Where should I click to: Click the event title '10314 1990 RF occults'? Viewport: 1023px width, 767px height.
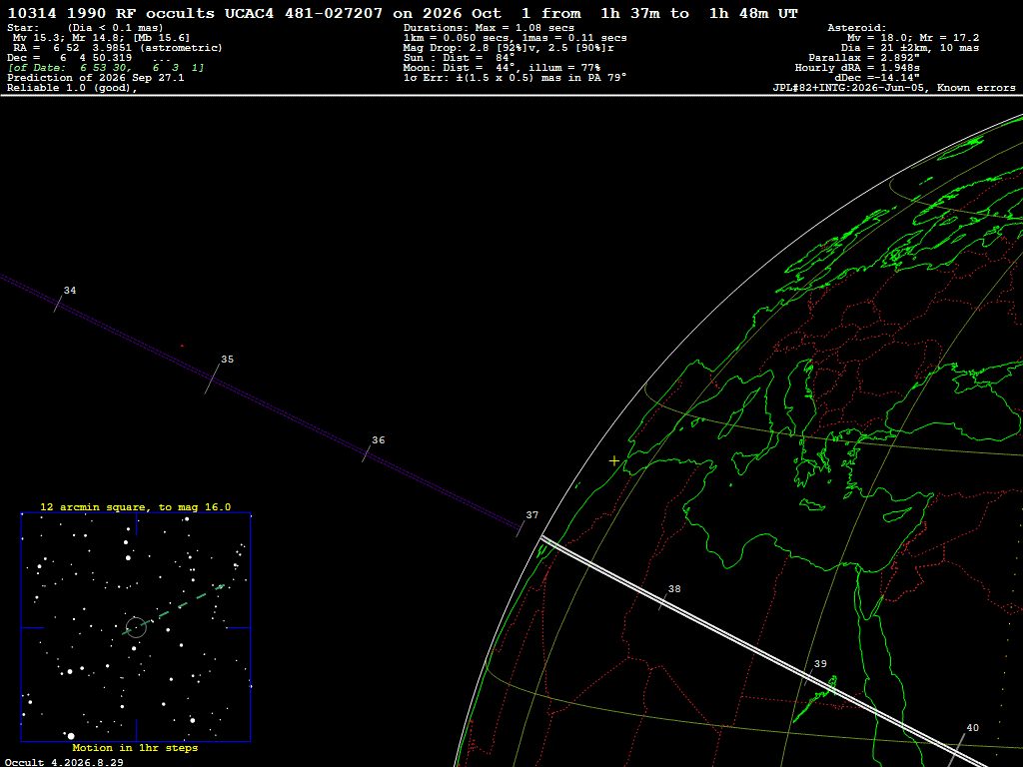point(111,13)
